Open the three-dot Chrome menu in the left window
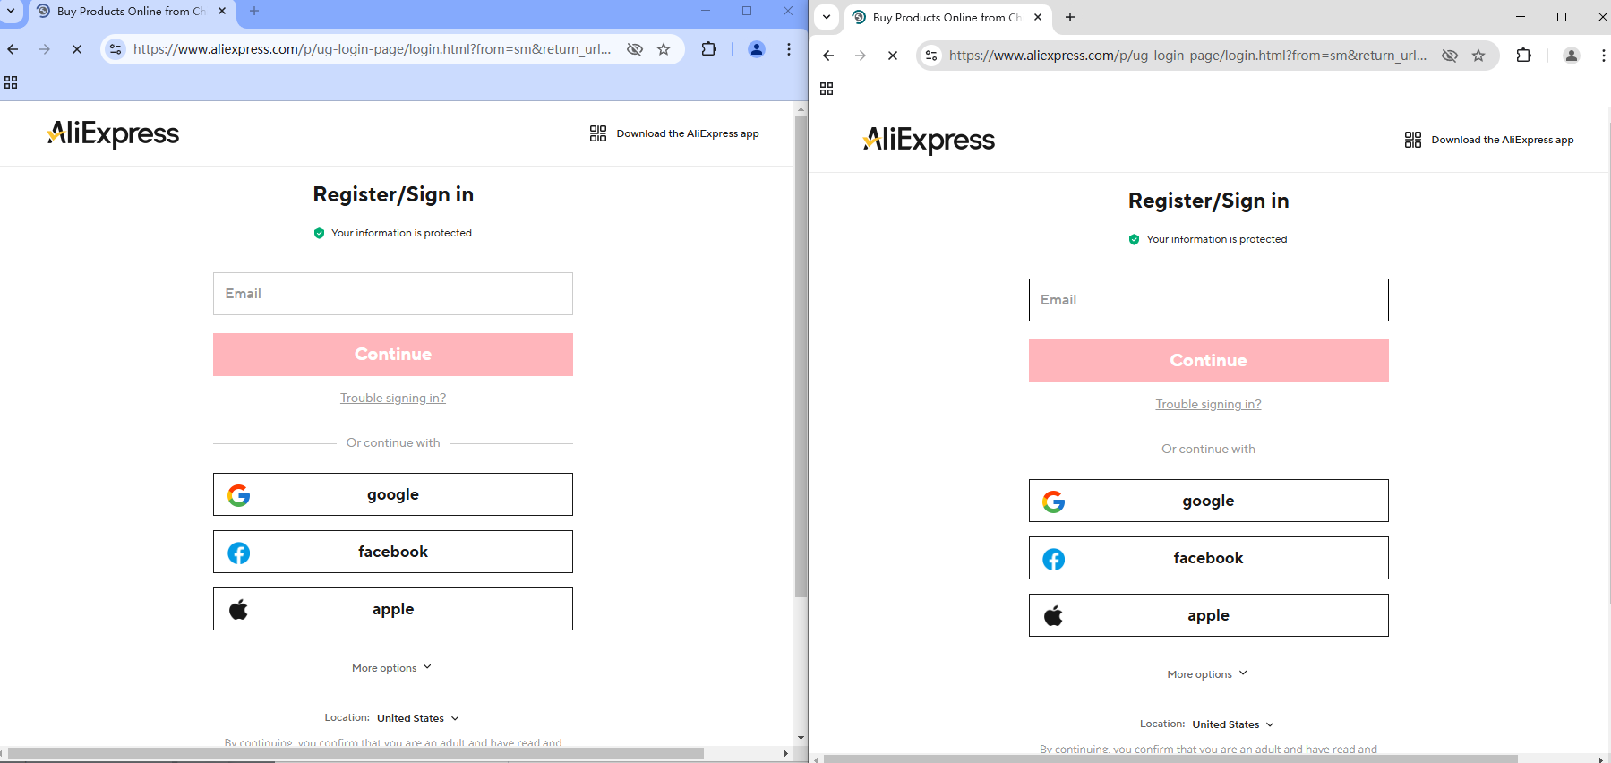 789,49
